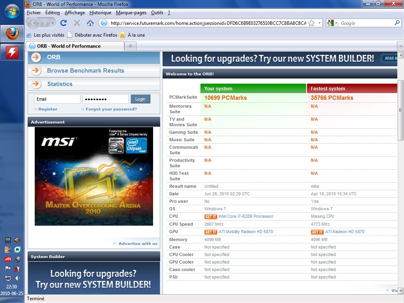Open a new tab with plus button
Image resolution: width=404 pixels, height=303 pixels.
click(x=130, y=46)
